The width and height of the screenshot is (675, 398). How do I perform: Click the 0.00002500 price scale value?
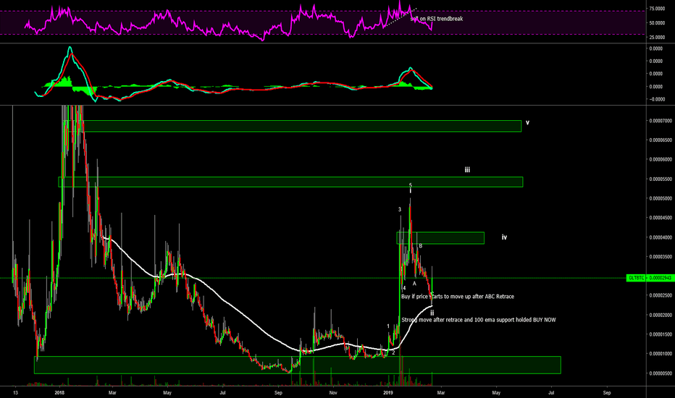coord(661,295)
